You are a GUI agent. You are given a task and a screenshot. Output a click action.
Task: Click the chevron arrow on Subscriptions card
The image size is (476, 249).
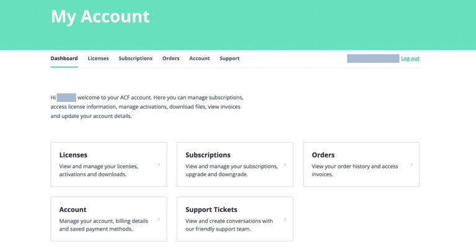285,164
